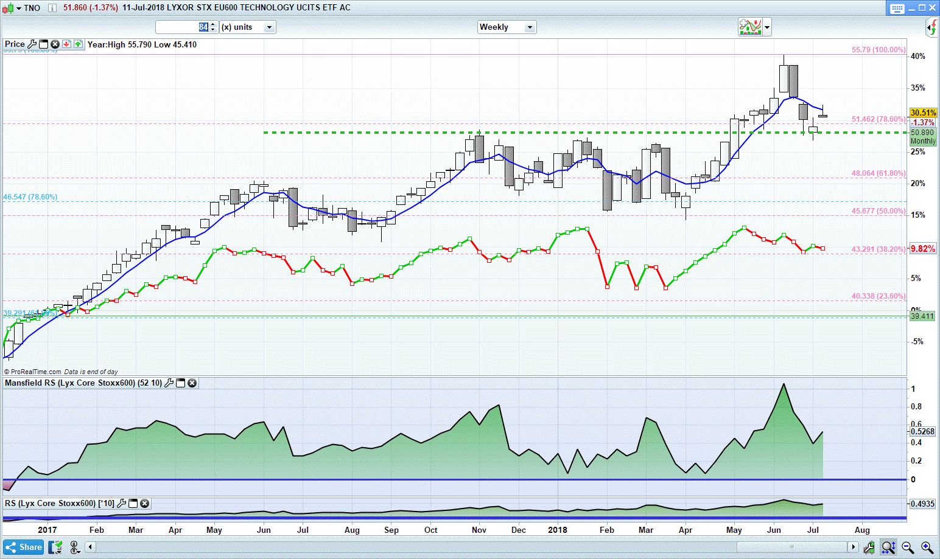Screen dimensions: 940x559
Task: Open RS (Lyx Core Stoxx600) settings wrench
Action: pyautogui.click(x=122, y=504)
